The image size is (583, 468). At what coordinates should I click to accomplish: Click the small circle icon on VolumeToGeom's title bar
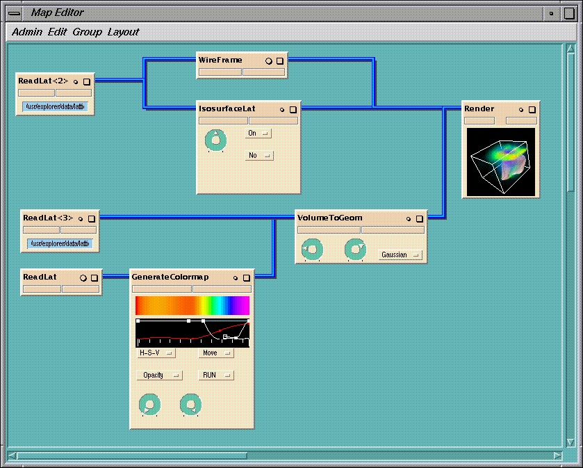click(409, 218)
